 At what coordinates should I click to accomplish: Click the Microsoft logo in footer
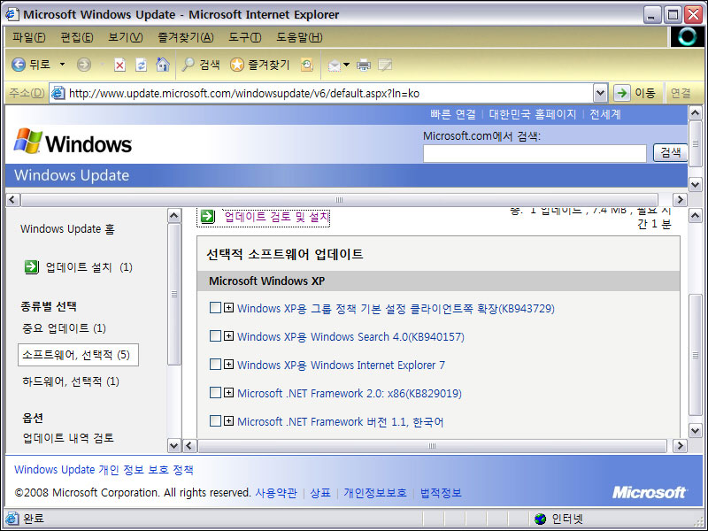(x=650, y=492)
